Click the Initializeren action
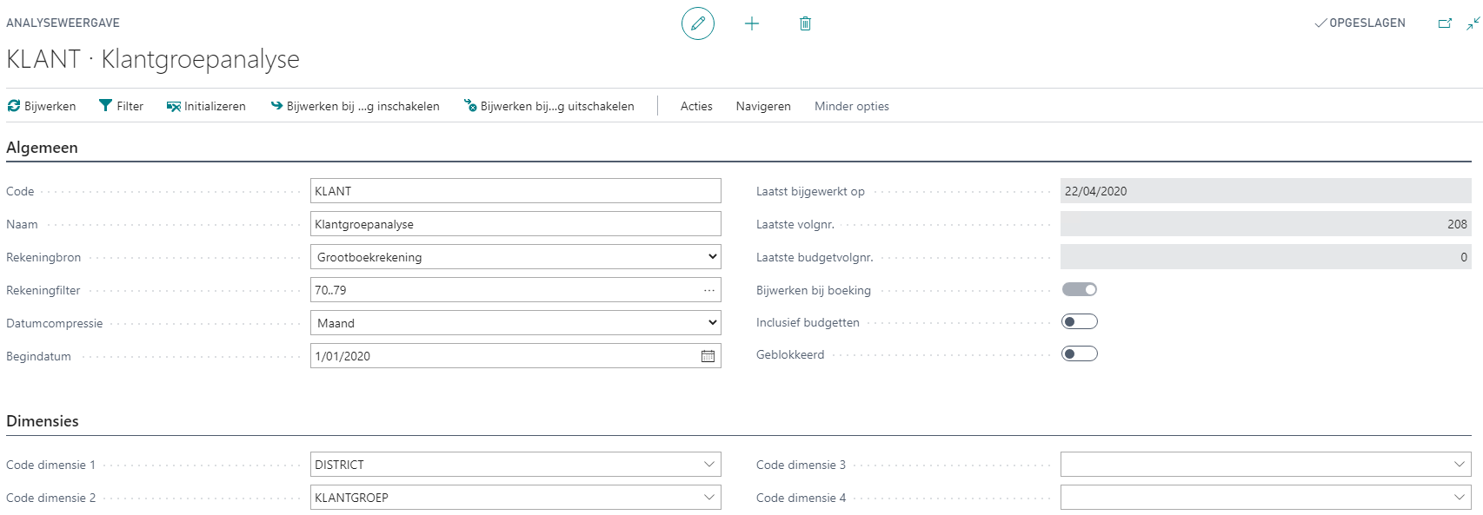This screenshot has width=1483, height=515. click(206, 106)
